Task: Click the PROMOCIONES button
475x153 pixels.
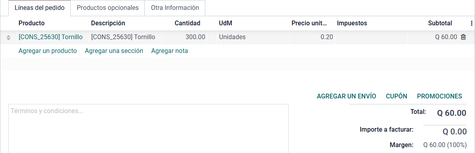Action: pos(439,96)
